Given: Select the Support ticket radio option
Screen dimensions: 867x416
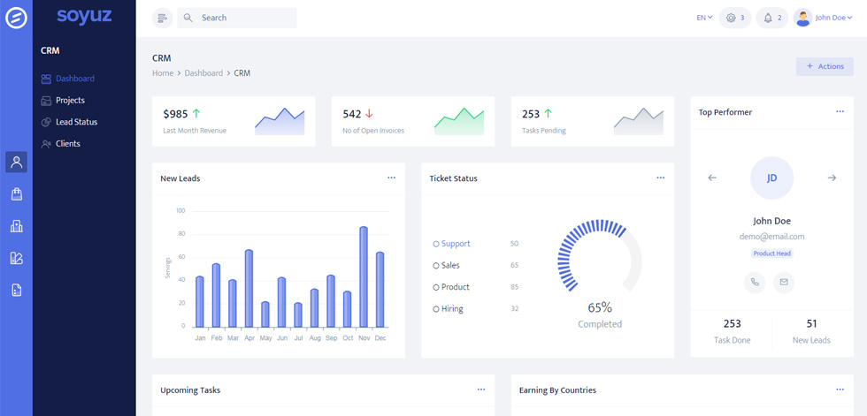Looking at the screenshot, I should click(435, 244).
